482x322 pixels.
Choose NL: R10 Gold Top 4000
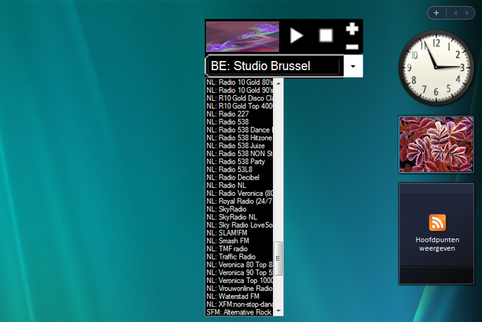tap(239, 106)
